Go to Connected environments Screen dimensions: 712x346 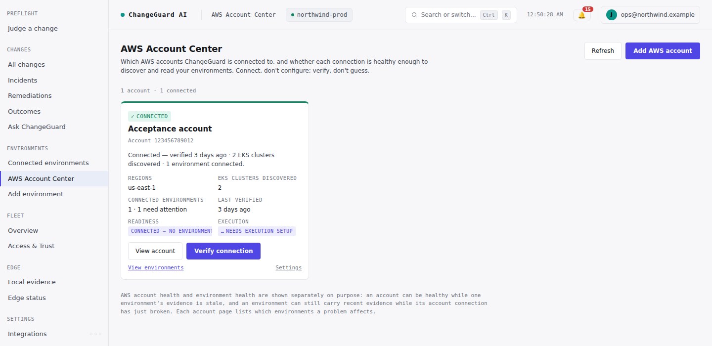tap(54, 163)
